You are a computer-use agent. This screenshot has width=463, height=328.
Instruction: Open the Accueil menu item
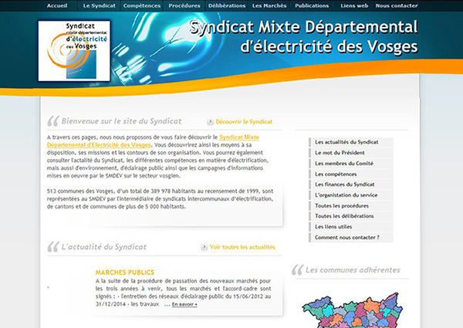[57, 5]
